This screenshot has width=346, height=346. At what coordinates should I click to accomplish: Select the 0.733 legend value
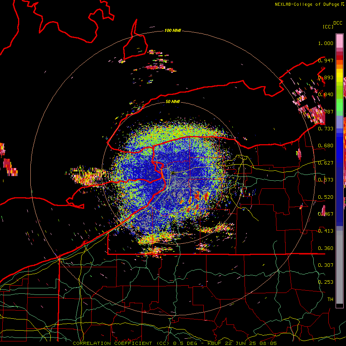point(326,129)
